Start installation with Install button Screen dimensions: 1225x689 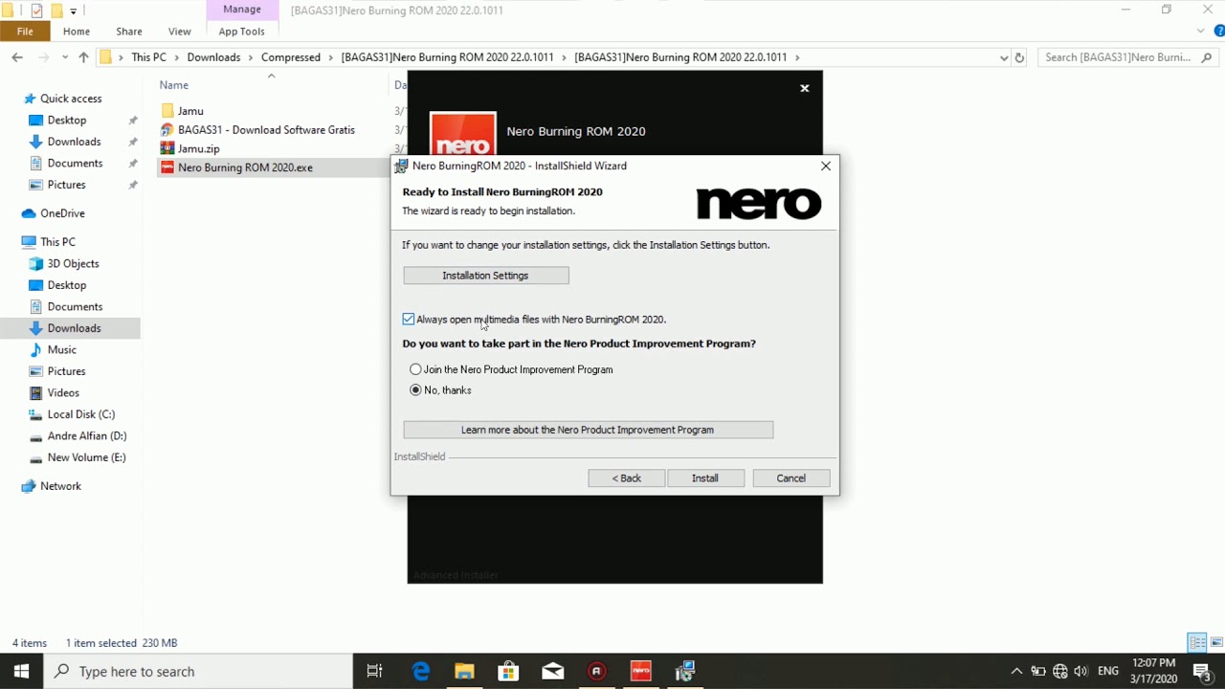click(705, 478)
